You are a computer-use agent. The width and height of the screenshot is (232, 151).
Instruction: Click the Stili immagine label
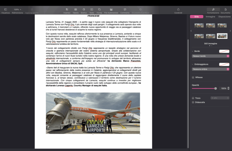(x=211, y=44)
